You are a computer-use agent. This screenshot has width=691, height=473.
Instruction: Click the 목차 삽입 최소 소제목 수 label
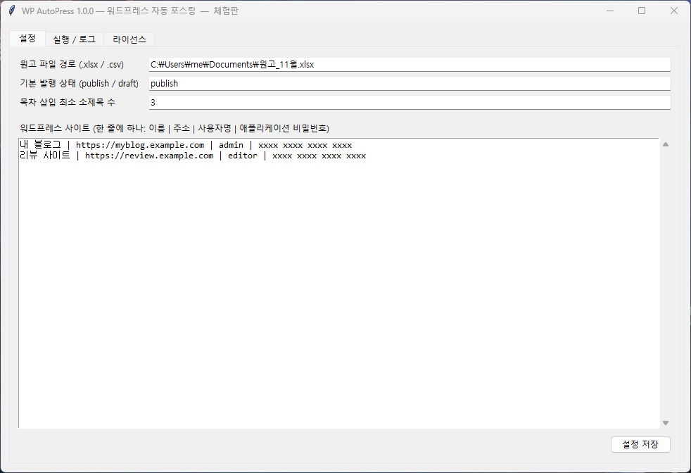pyautogui.click(x=68, y=102)
